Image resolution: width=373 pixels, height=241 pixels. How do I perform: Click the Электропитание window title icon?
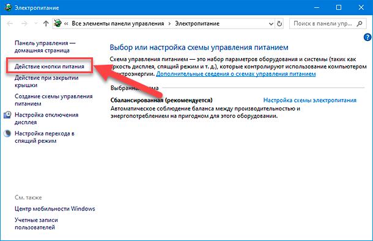point(8,7)
